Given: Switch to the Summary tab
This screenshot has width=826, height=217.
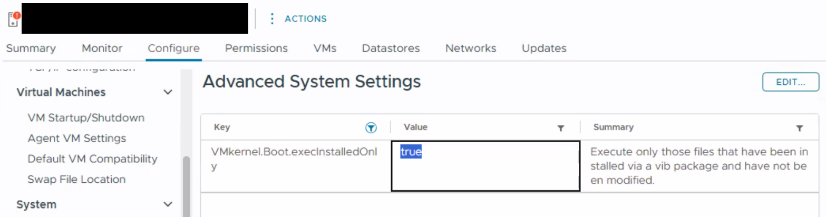Looking at the screenshot, I should point(31,48).
